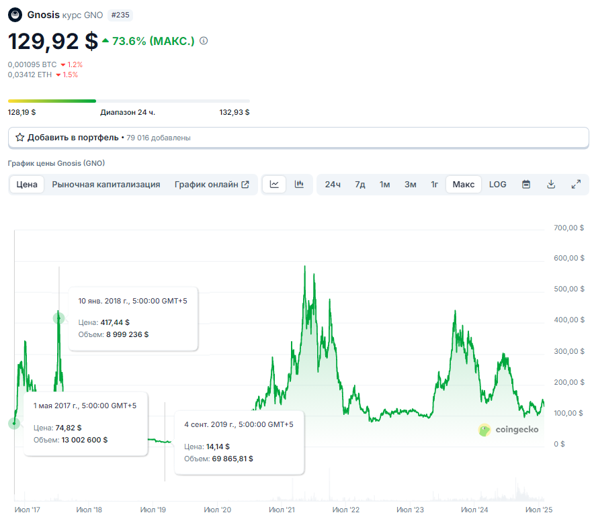Switch to line chart view icon
Viewport: 594px width, 517px height.
(x=274, y=185)
